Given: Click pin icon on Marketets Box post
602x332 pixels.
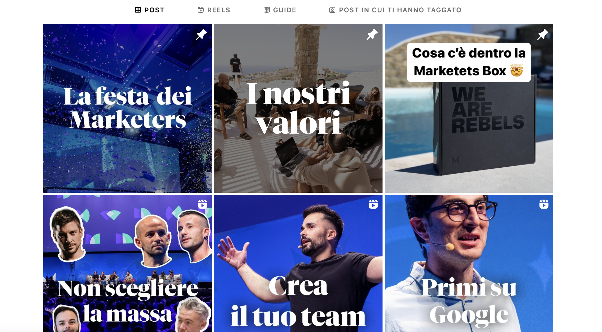Looking at the screenshot, I should tap(543, 34).
